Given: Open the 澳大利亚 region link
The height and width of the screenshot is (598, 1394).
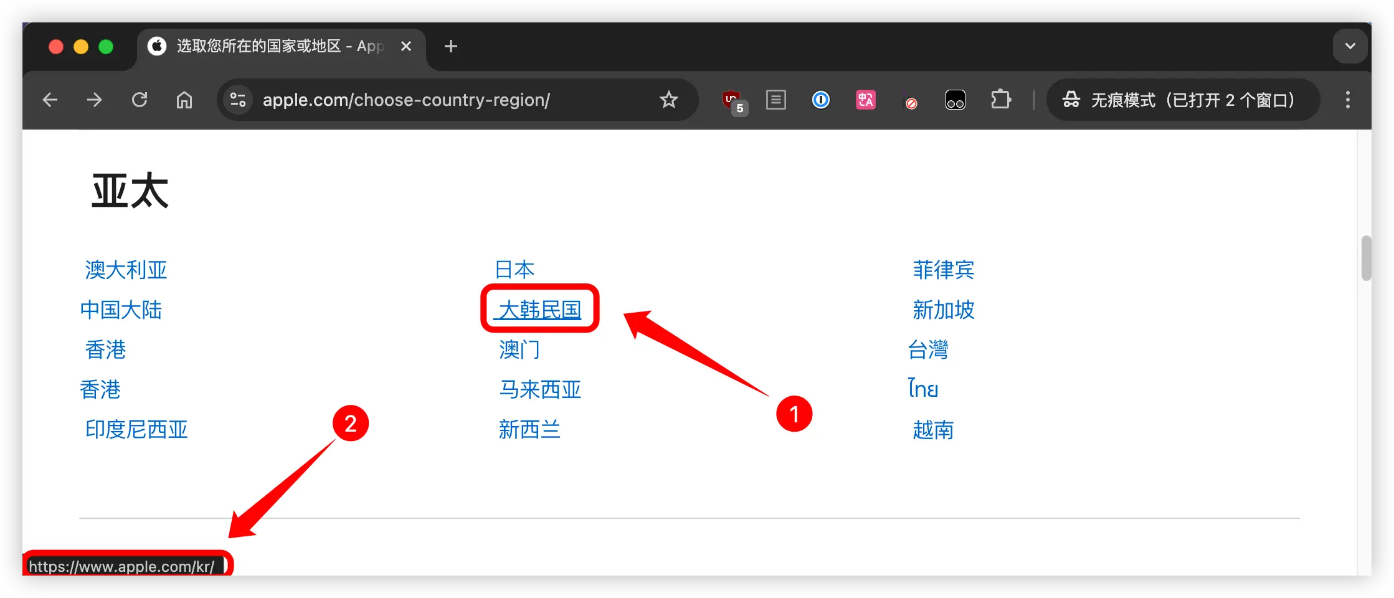Looking at the screenshot, I should (126, 270).
